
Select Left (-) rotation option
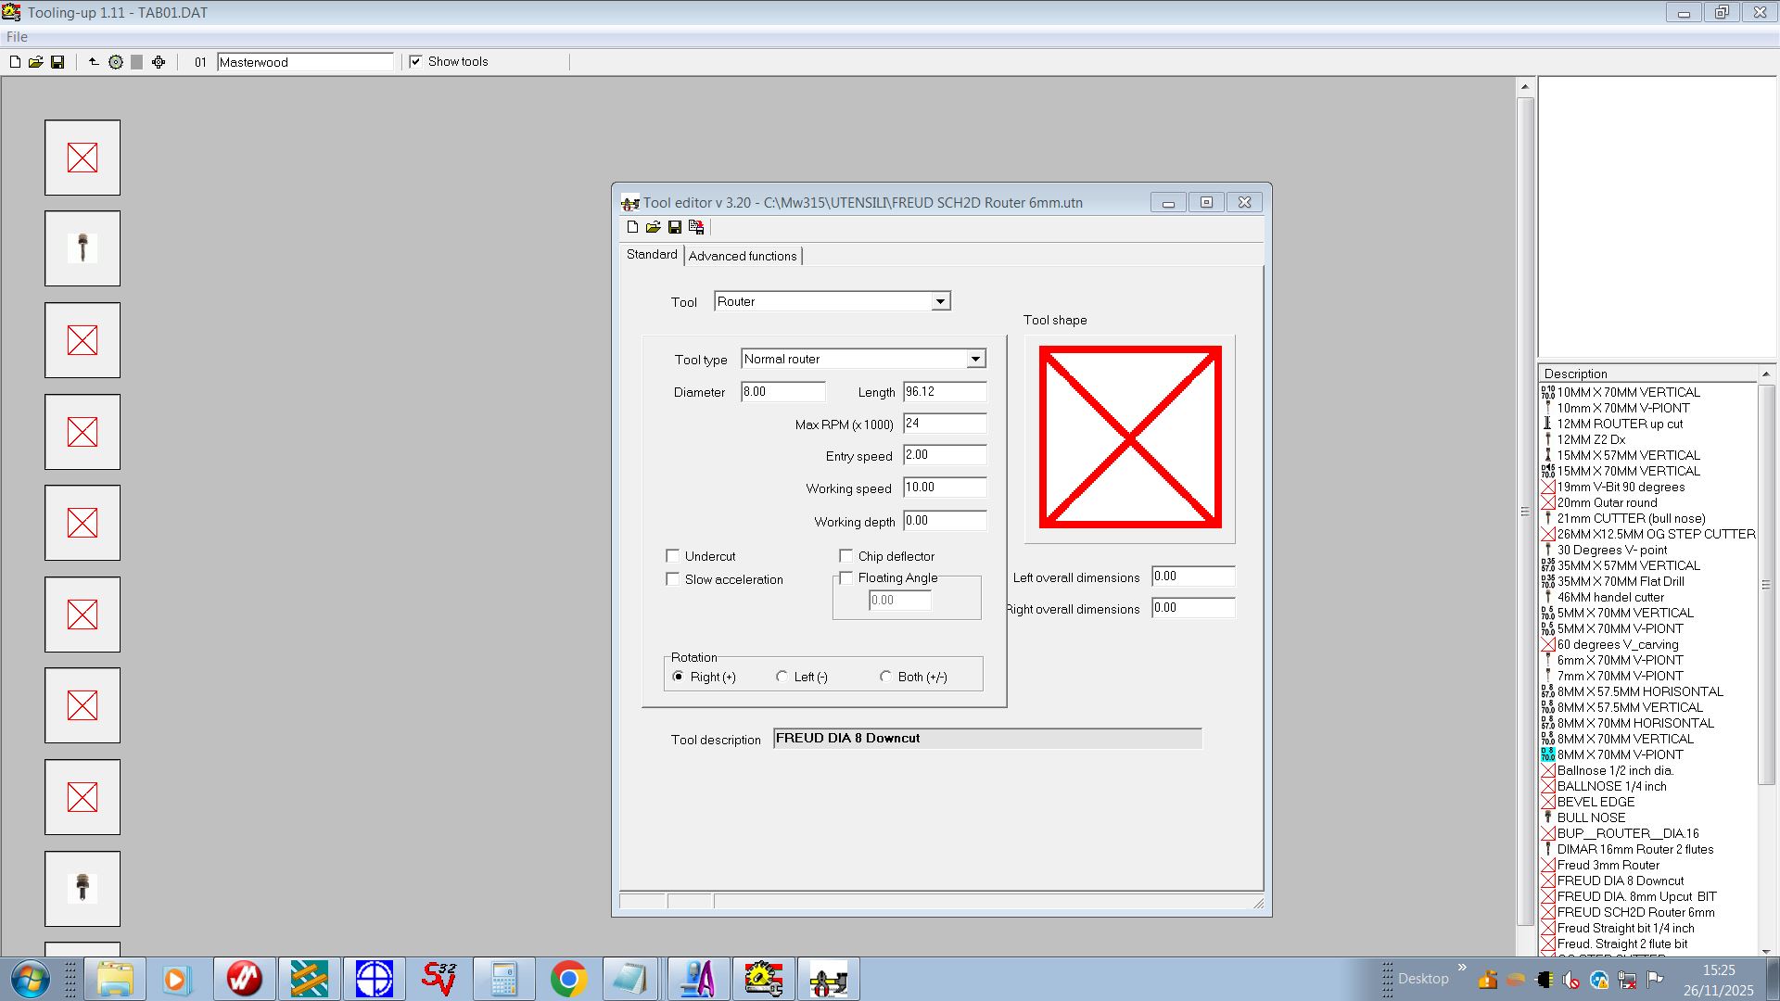(x=782, y=677)
